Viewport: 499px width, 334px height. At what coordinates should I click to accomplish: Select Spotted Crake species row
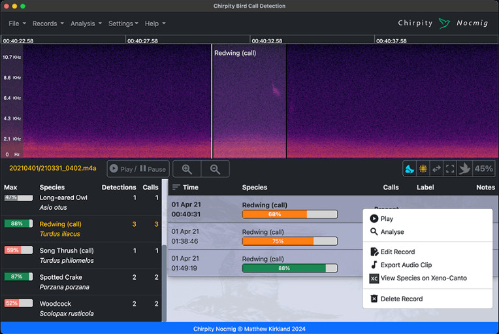(x=82, y=282)
